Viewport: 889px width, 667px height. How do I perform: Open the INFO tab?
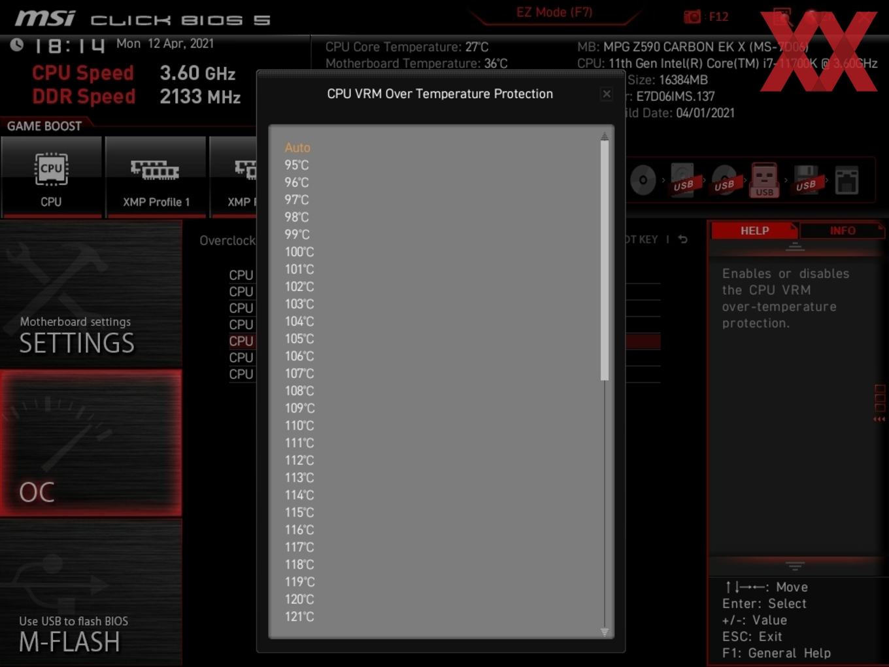pos(843,231)
